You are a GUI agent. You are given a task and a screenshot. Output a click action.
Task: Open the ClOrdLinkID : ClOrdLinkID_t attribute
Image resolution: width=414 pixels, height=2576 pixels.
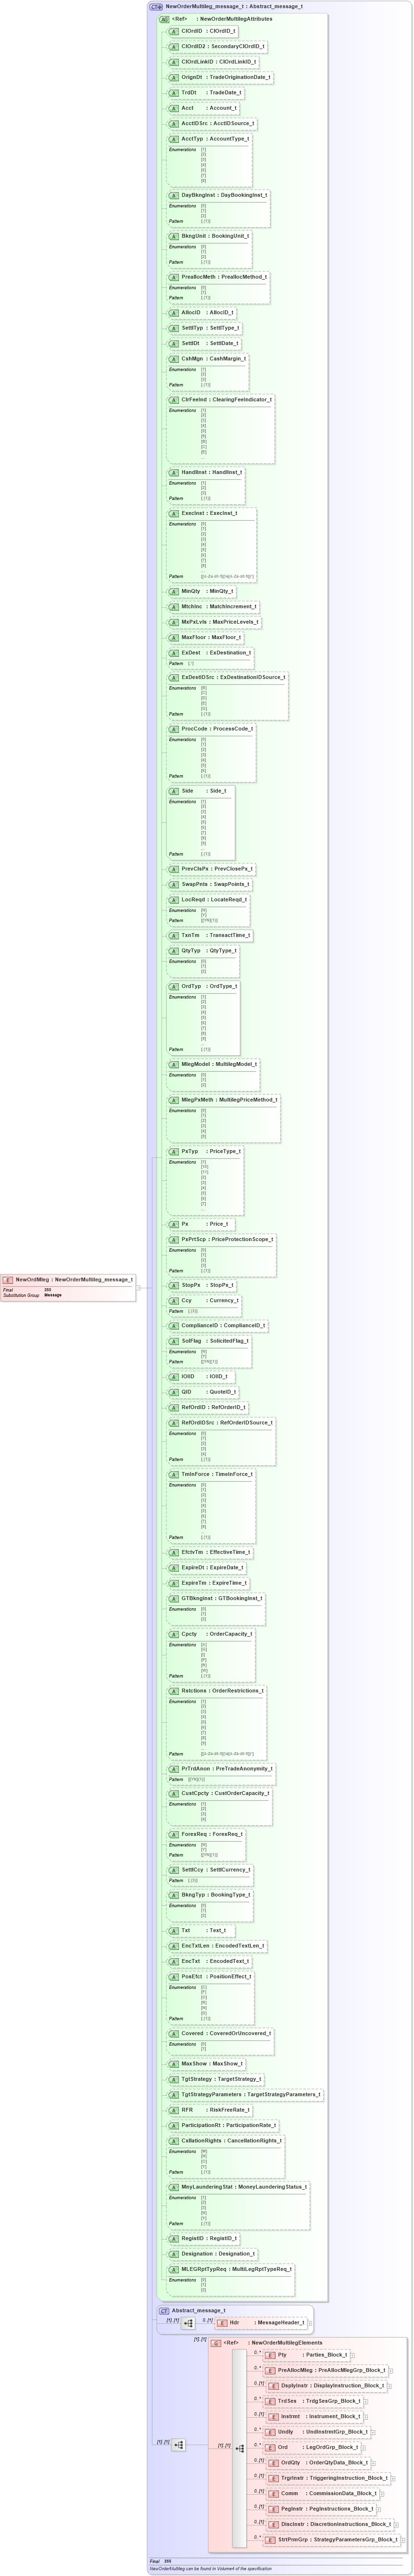pos(213,62)
